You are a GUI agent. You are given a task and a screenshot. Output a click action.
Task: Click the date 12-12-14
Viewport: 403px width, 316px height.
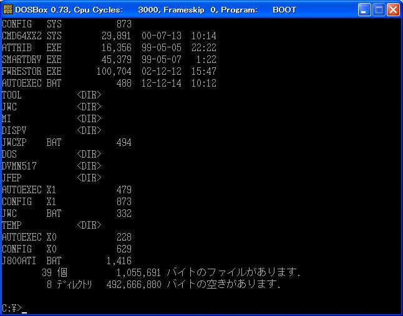point(162,83)
